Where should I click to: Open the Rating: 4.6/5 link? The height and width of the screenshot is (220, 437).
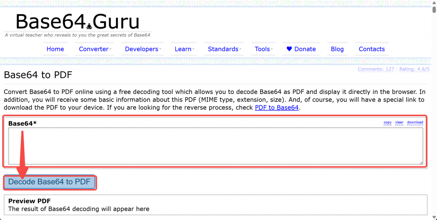414,69
